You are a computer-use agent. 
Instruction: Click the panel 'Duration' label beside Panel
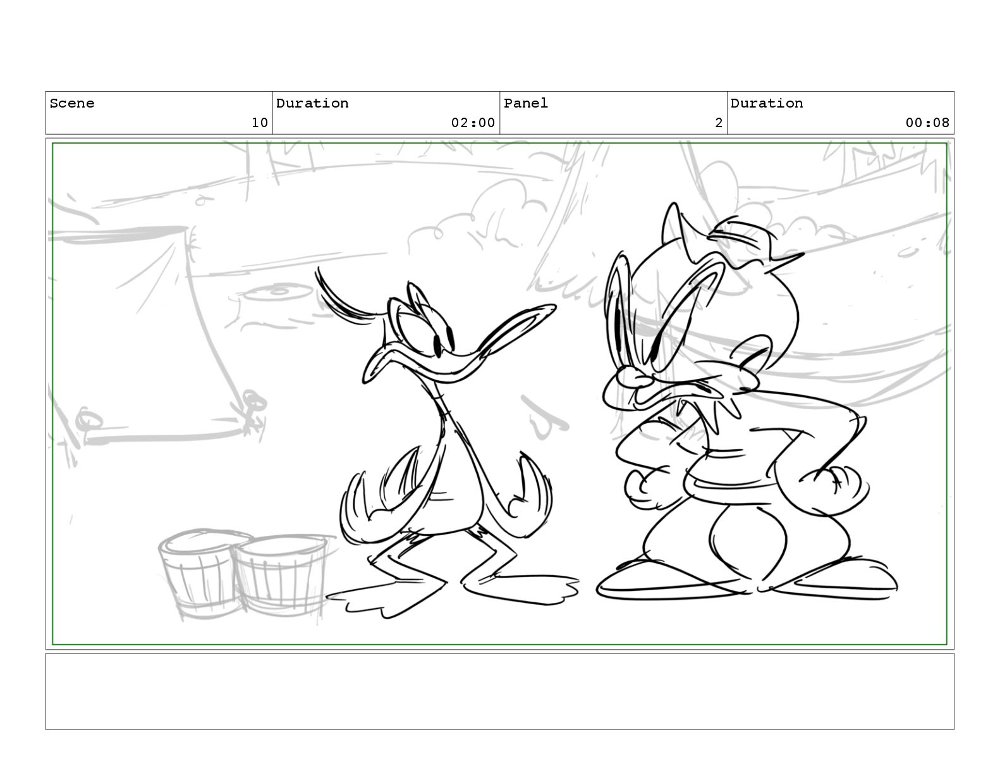coord(767,103)
